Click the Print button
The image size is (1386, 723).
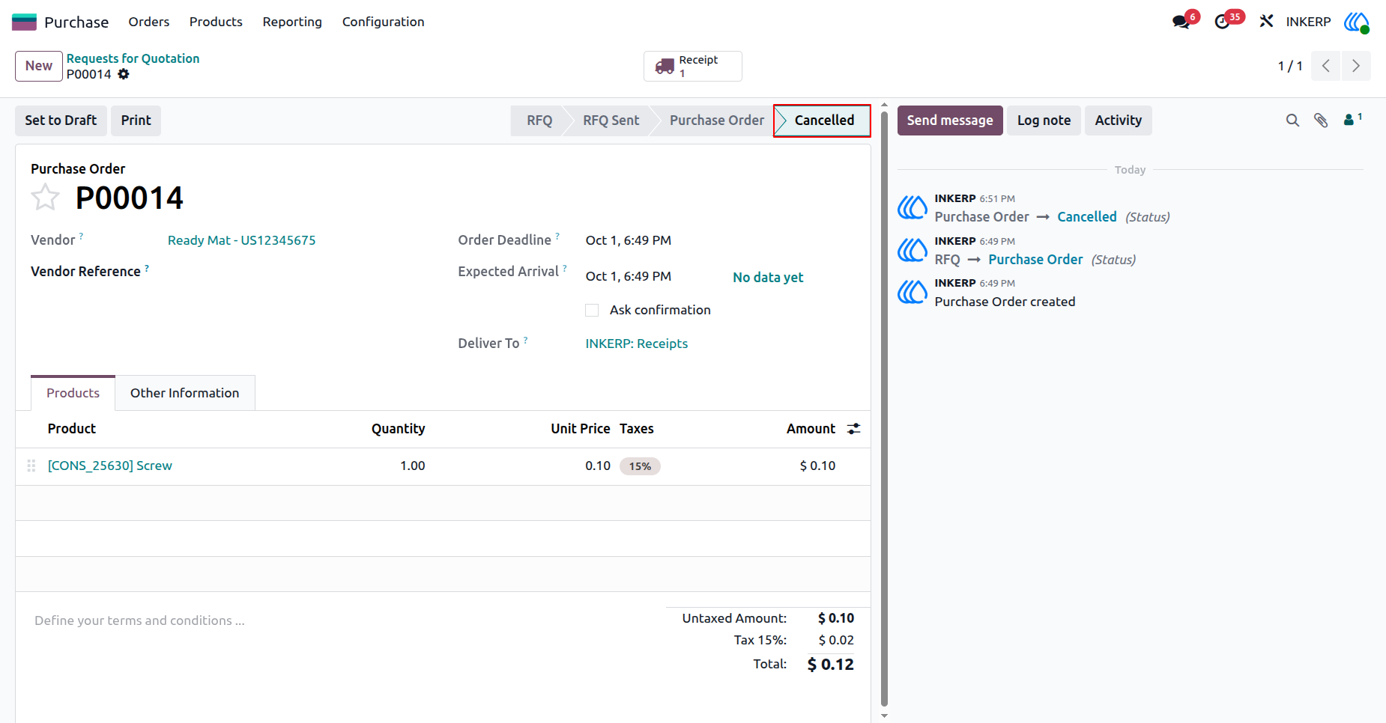tap(136, 120)
